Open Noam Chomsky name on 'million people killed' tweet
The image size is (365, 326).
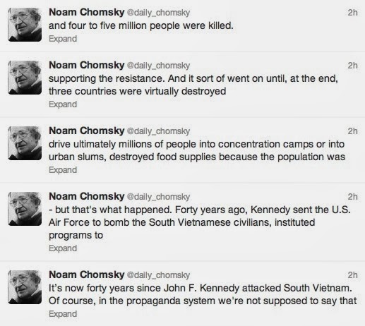click(87, 13)
